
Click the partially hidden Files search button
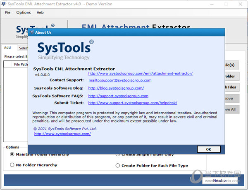click(x=232, y=87)
